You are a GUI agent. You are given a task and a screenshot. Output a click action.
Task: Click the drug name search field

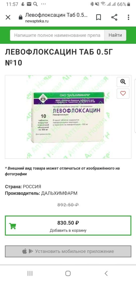(57, 35)
